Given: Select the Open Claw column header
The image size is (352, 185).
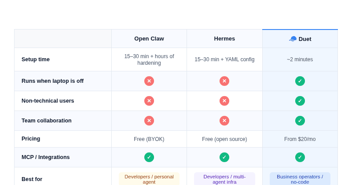Looking at the screenshot, I should (149, 39).
